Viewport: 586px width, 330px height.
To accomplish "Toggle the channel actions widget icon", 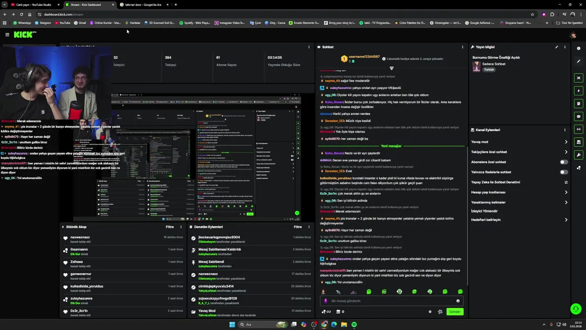I will [579, 142].
